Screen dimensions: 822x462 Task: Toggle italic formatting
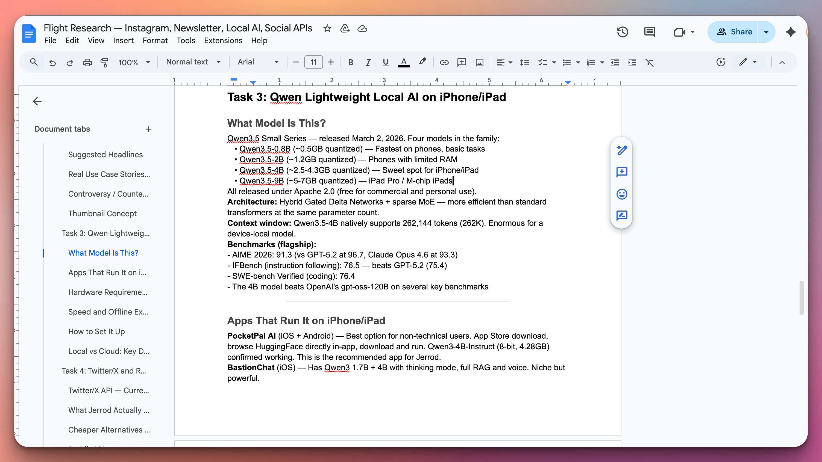[368, 62]
